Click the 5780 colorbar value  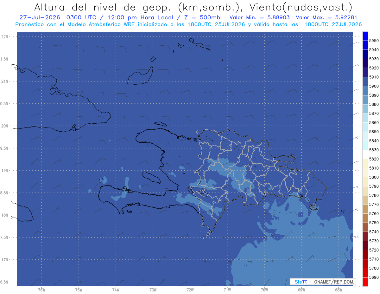pos(374,195)
